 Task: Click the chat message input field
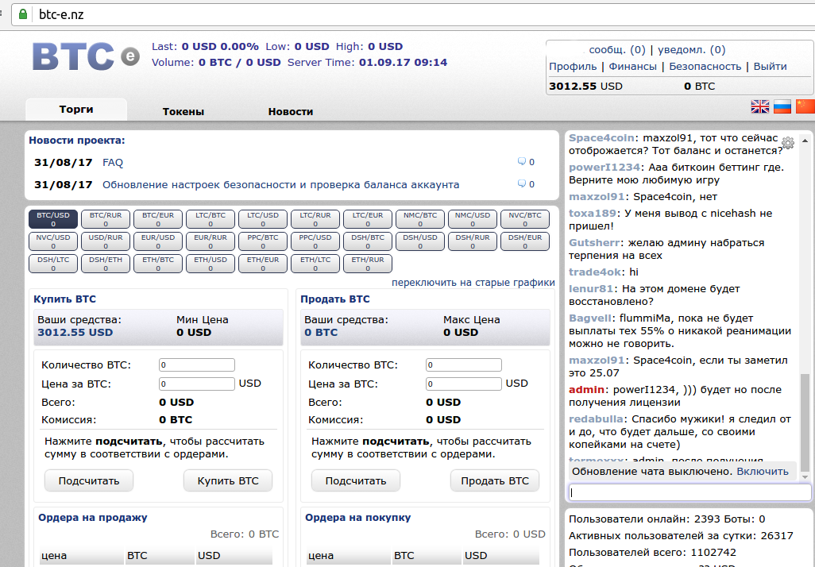click(689, 492)
